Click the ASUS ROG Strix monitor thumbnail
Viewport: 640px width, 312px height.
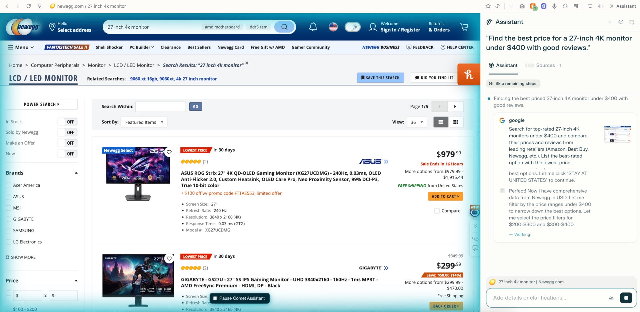pyautogui.click(x=138, y=174)
